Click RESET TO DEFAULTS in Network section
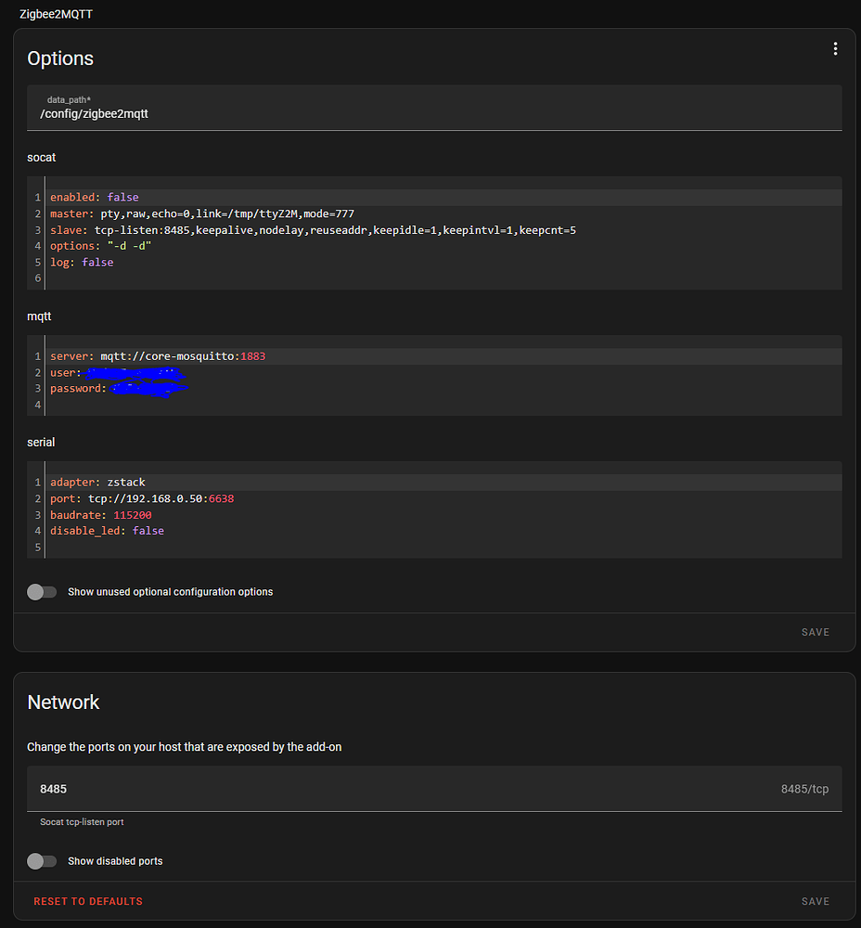 pos(88,900)
